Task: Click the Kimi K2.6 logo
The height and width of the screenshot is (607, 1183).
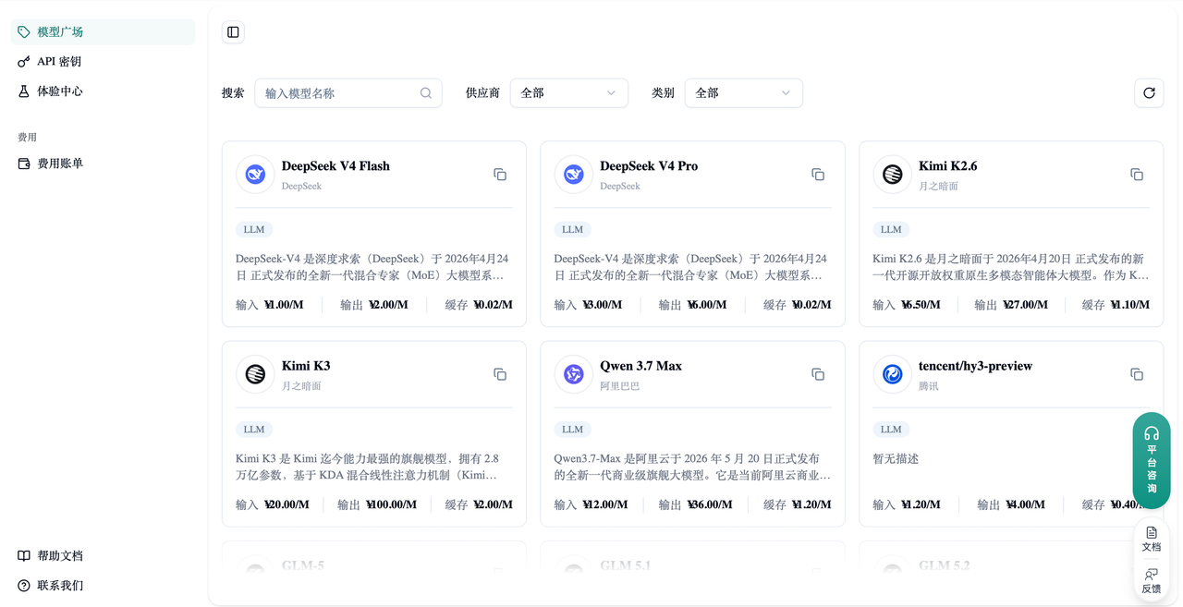Action: [x=892, y=175]
